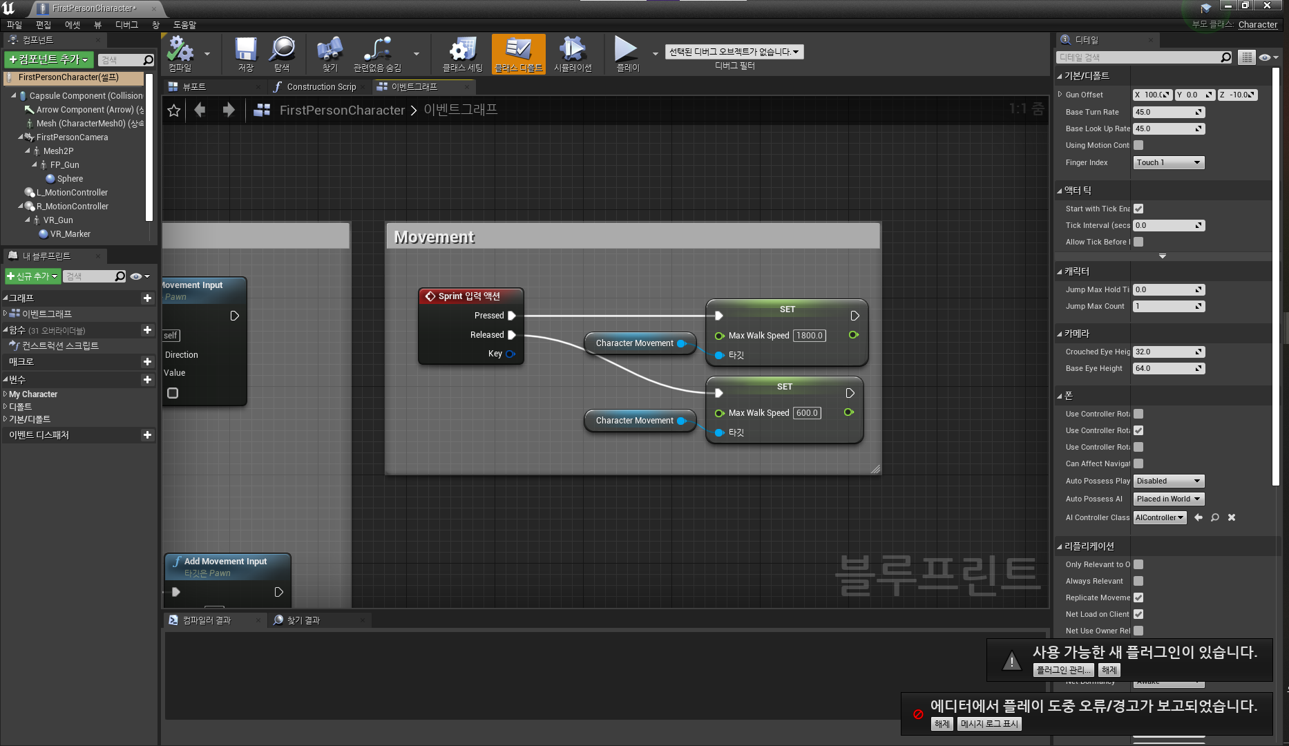Click the Base Turn Rate value field
This screenshot has height=746, width=1289.
pyautogui.click(x=1169, y=112)
